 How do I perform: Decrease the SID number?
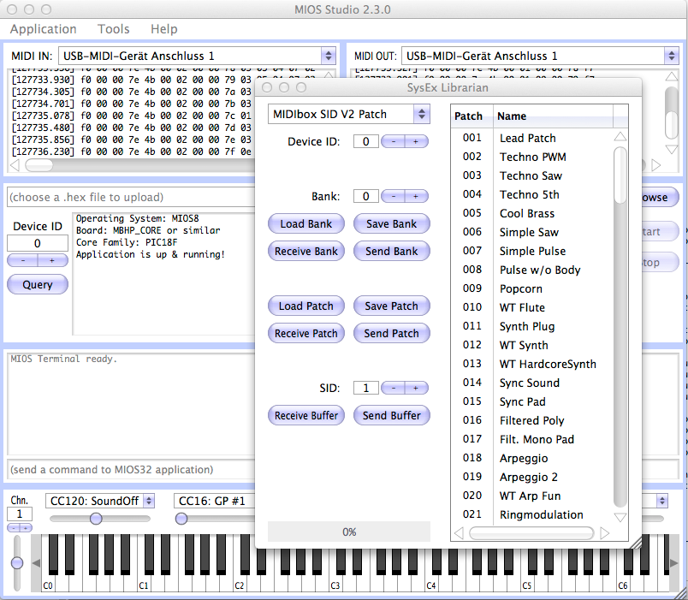[x=393, y=388]
